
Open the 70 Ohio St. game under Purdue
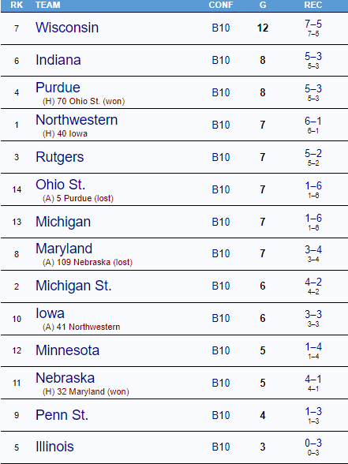pos(78,101)
